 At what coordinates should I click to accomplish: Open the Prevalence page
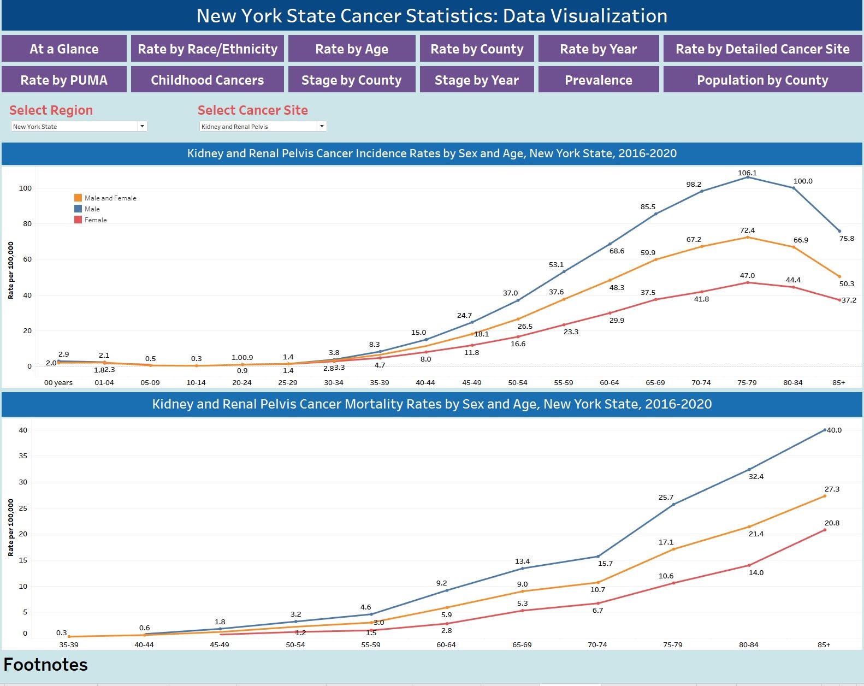(x=599, y=80)
